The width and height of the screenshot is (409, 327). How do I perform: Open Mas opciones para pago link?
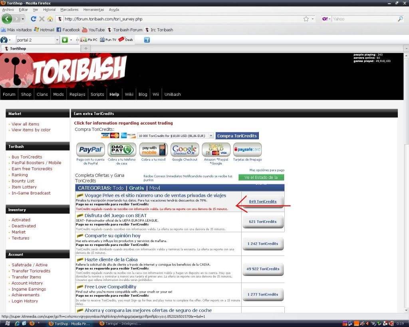[267, 170]
